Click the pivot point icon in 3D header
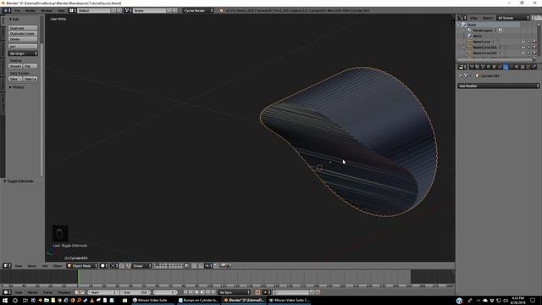Image resolution: width=542 pixels, height=305 pixels. click(x=114, y=265)
